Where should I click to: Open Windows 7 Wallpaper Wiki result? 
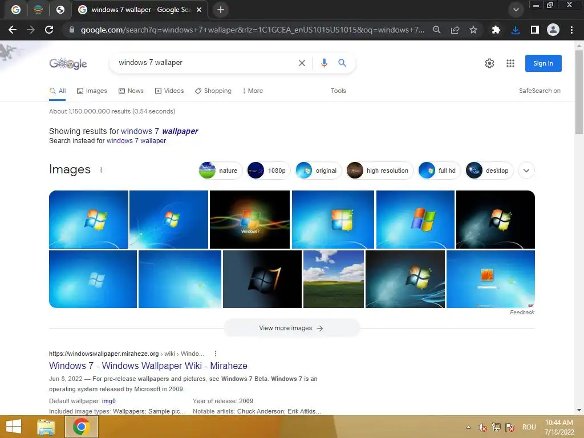148,366
